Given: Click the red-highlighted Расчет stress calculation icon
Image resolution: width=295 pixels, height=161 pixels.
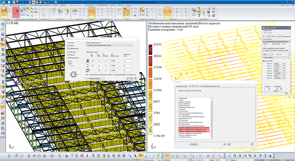Looking at the screenshot, I should [x=16, y=12].
